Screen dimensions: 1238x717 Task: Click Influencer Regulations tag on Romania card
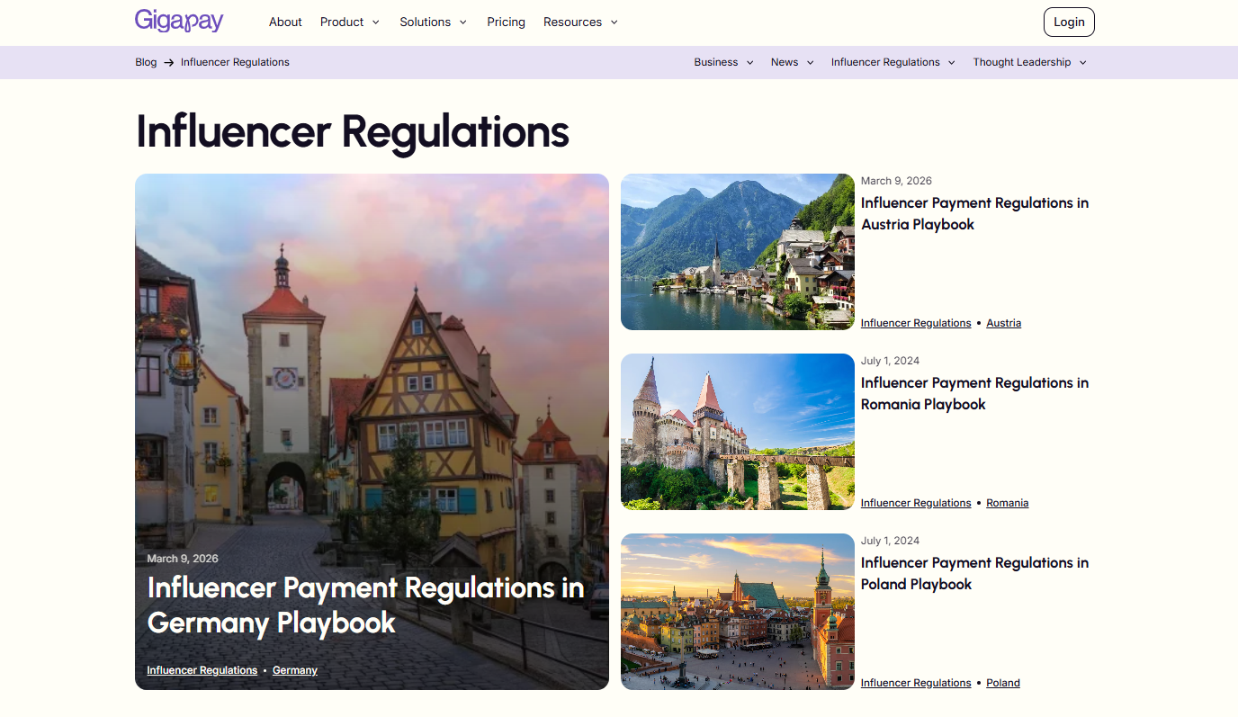click(x=916, y=503)
